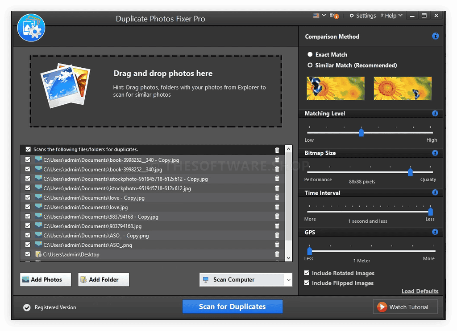Viewport: 457px width, 331px height.
Task: Open the Help menu
Action: (391, 16)
